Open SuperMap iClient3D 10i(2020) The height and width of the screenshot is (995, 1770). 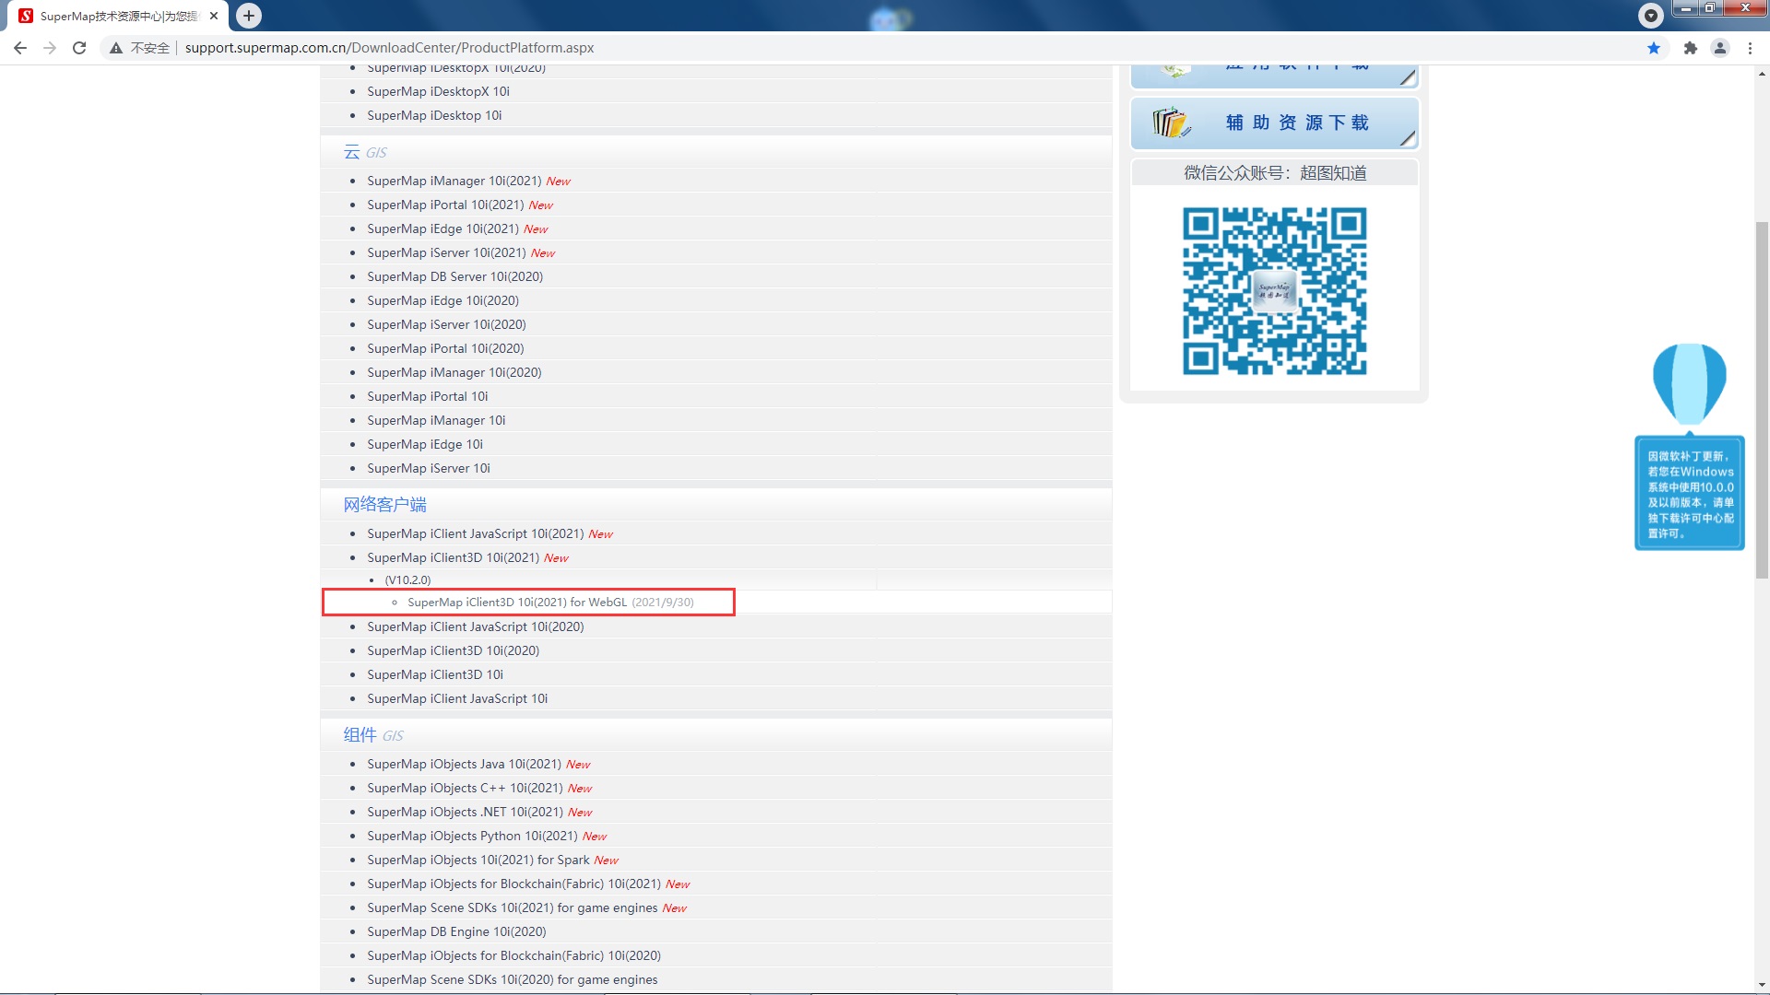coord(453,650)
